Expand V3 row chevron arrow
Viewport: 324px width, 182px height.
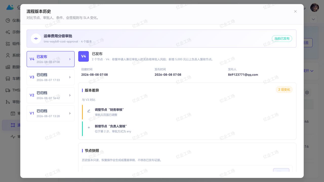point(70,77)
